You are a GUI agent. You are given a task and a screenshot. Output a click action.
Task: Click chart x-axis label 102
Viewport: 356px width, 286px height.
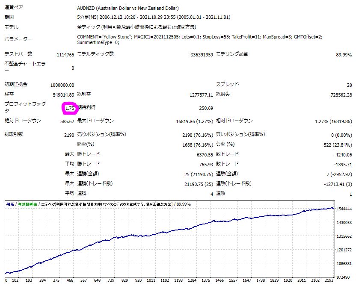pyautogui.click(x=15, y=280)
